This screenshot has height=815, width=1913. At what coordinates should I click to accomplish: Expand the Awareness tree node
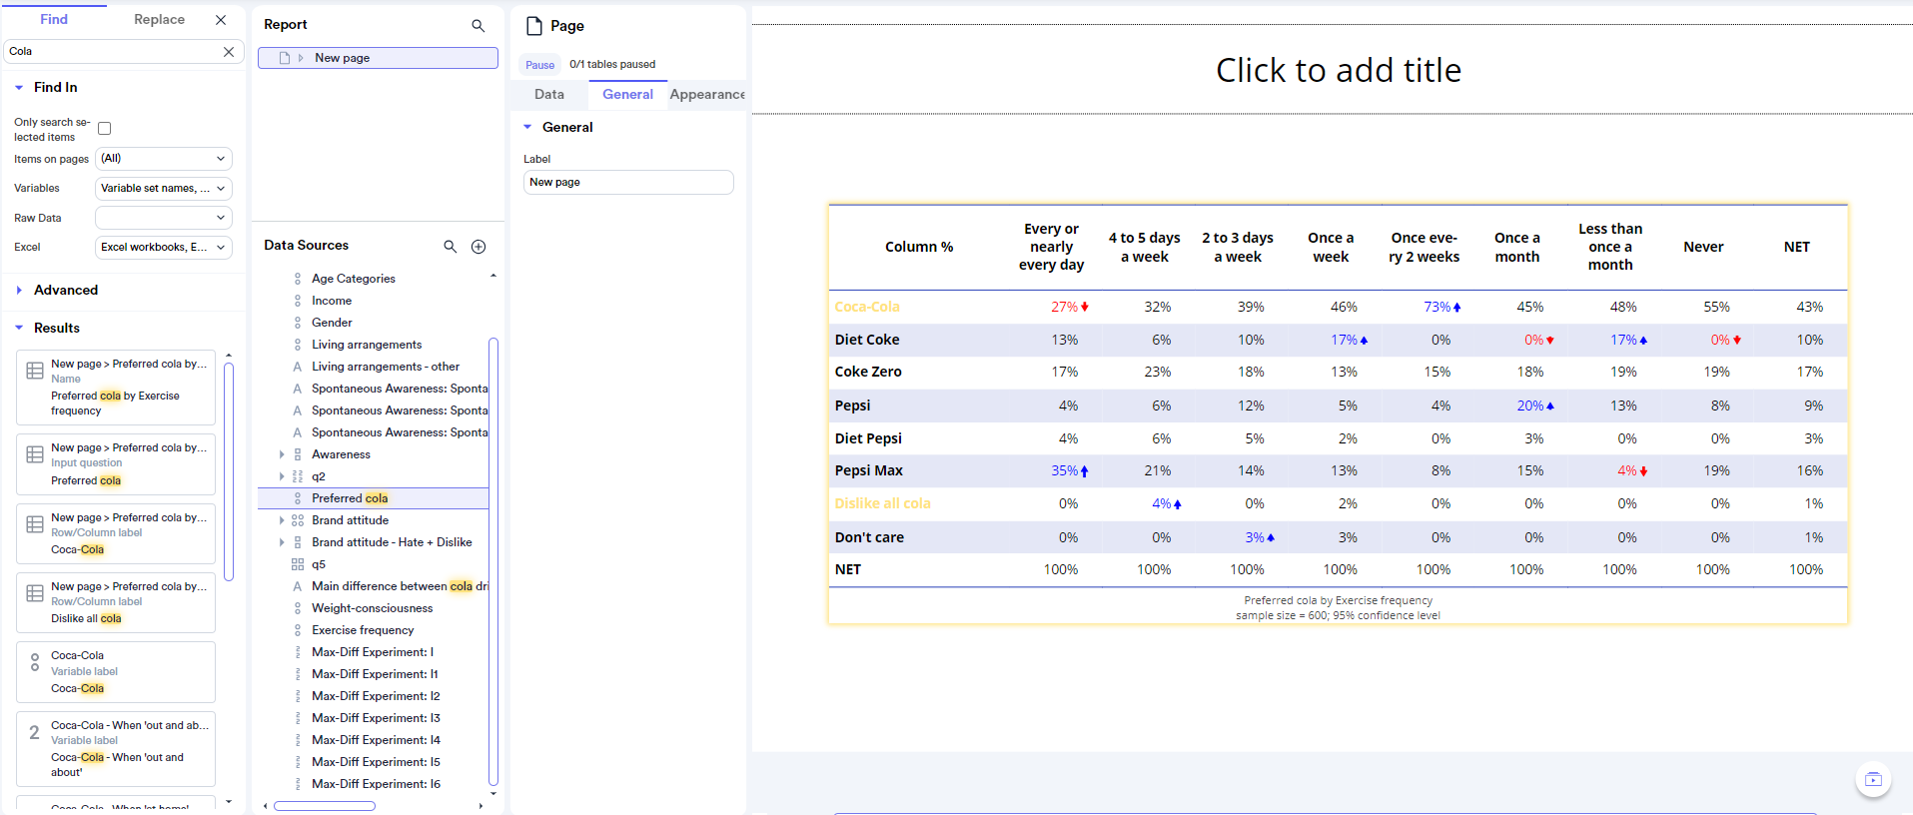282,454
